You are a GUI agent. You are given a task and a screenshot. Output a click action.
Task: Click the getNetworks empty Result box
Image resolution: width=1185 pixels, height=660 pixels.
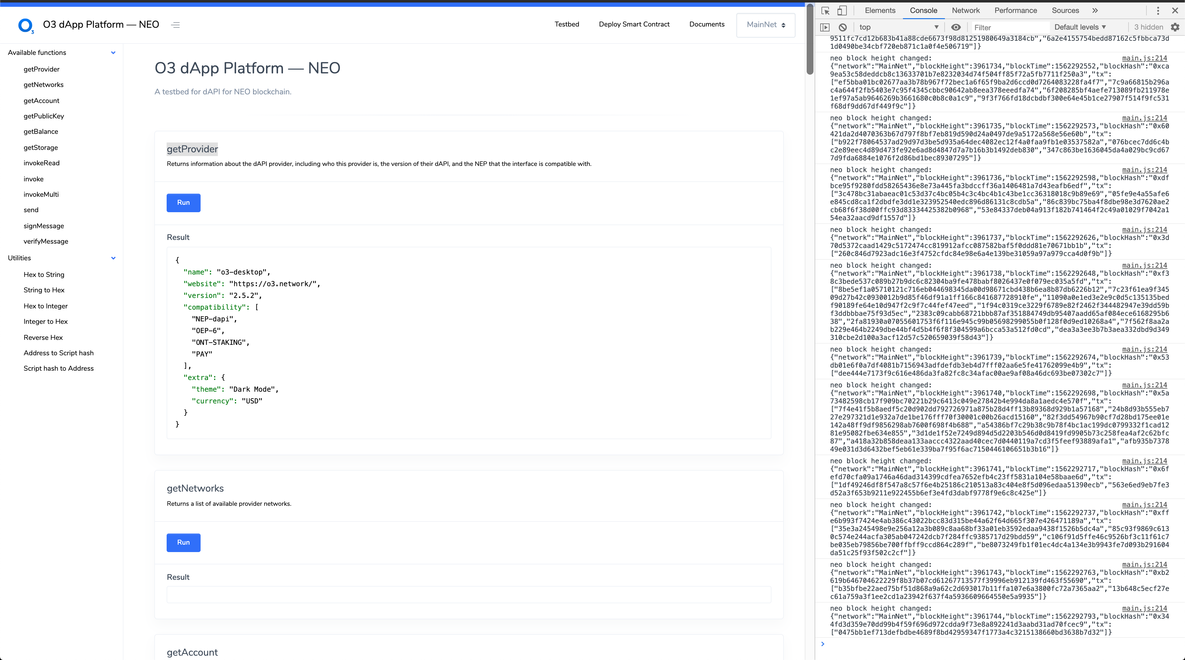coord(469,595)
